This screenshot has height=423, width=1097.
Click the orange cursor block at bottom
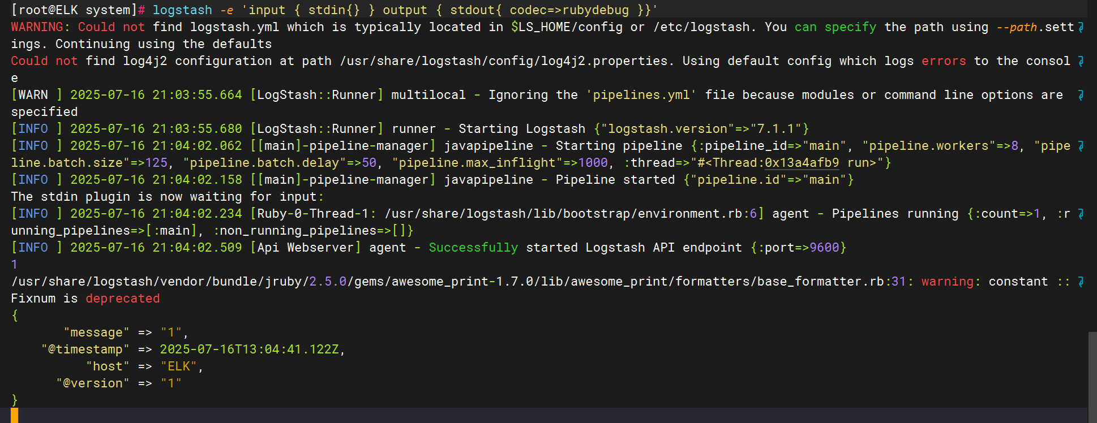(x=15, y=416)
